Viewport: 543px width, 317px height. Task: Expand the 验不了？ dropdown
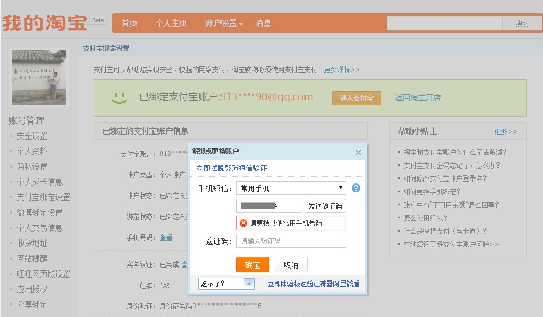pyautogui.click(x=249, y=283)
